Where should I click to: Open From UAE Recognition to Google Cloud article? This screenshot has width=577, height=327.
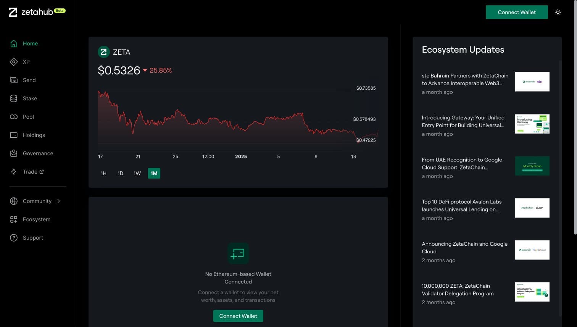click(x=462, y=164)
